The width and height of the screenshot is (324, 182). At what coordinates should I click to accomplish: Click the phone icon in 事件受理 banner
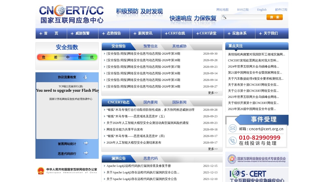pyautogui.click(x=233, y=141)
